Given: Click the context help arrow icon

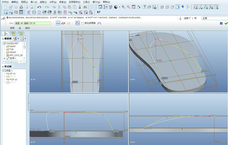Looking at the screenshot, I should click(x=99, y=12).
